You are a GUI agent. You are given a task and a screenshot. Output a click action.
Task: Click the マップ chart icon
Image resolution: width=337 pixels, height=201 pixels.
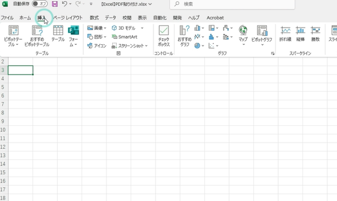click(243, 30)
